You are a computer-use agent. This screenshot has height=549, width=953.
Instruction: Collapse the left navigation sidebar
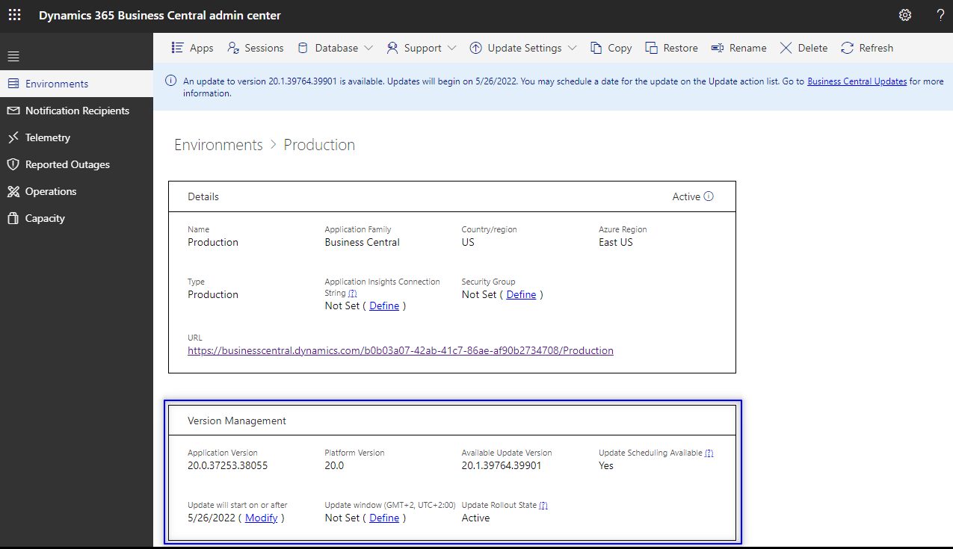tap(13, 55)
